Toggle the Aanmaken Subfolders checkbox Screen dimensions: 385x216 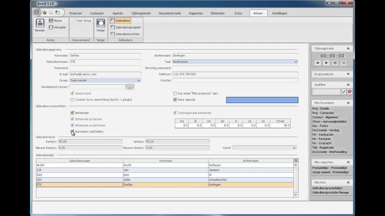[72, 131]
